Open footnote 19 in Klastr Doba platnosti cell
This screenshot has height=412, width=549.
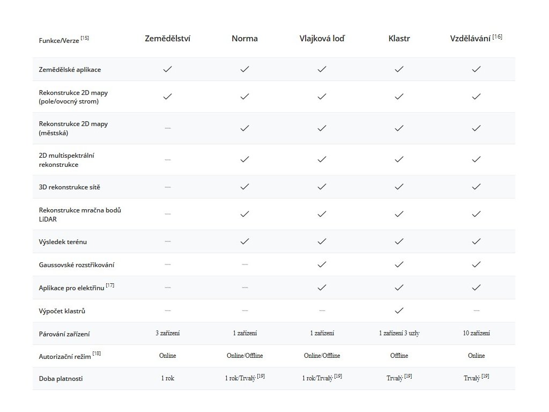point(409,376)
